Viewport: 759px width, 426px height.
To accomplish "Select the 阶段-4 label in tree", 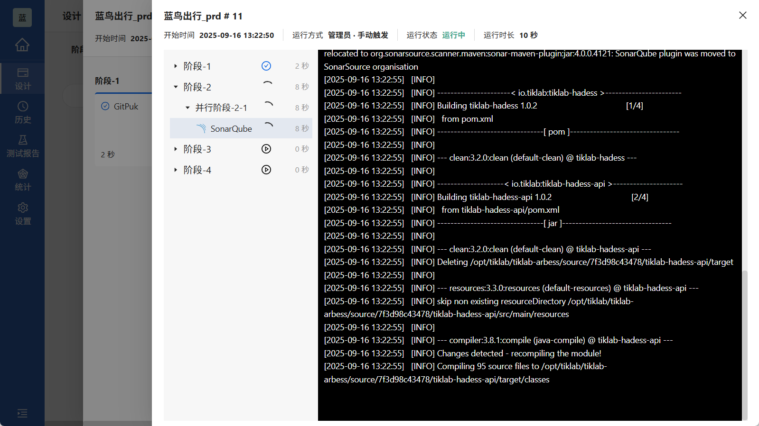I will point(197,170).
